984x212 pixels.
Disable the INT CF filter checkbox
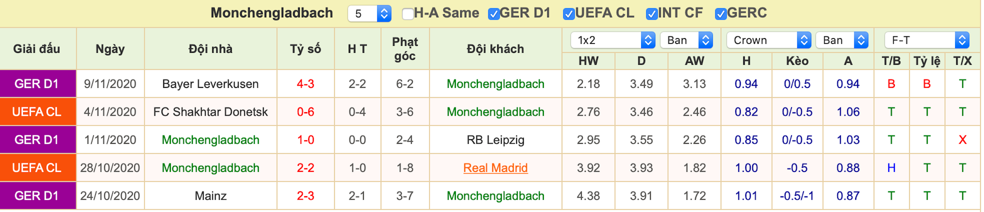tap(651, 14)
